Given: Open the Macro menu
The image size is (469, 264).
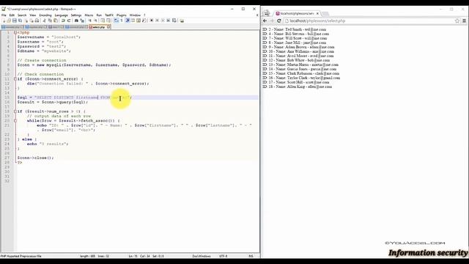Looking at the screenshot, I should [89, 15].
